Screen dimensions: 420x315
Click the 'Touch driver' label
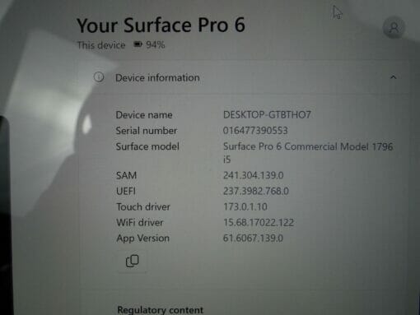(143, 206)
